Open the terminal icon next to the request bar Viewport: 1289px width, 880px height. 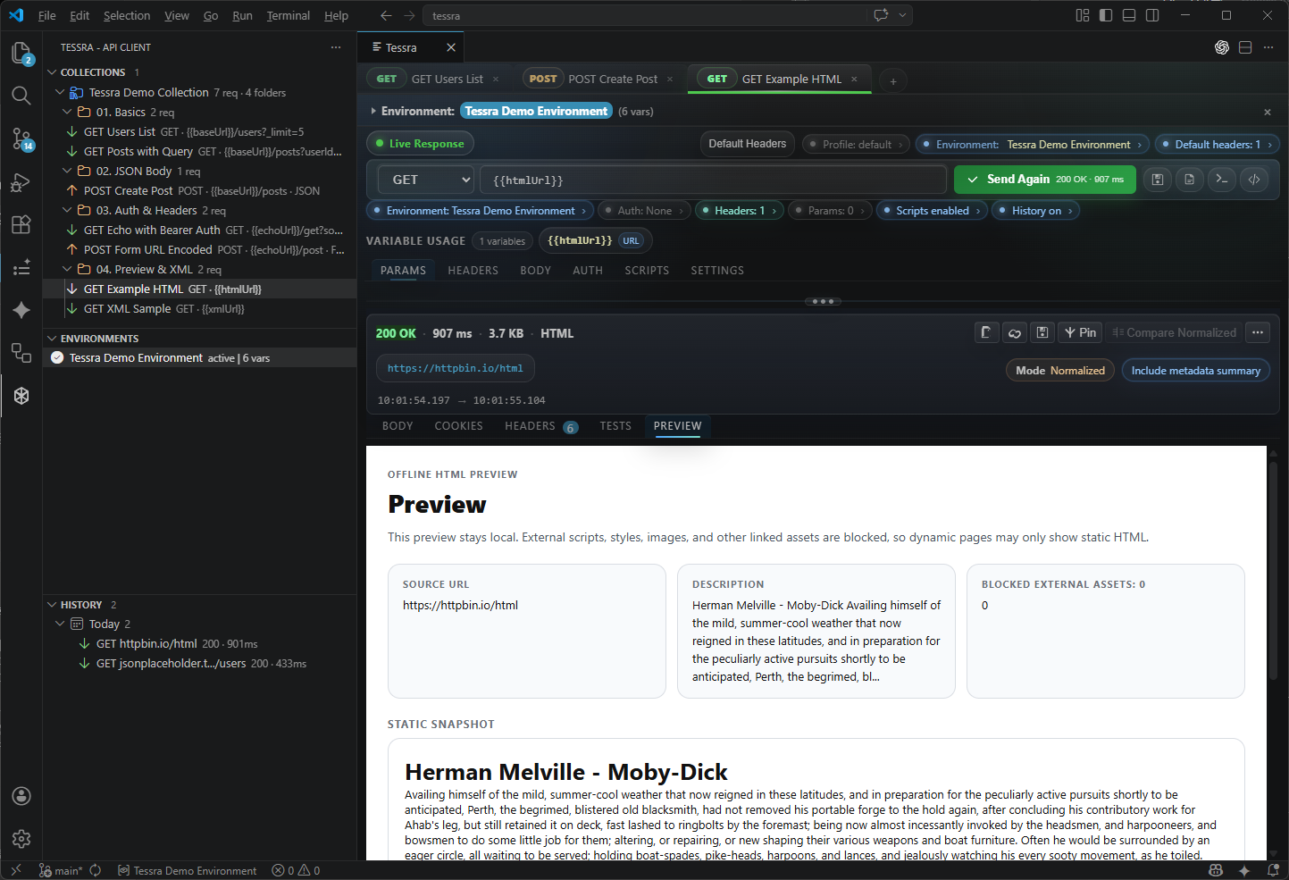pyautogui.click(x=1222, y=179)
